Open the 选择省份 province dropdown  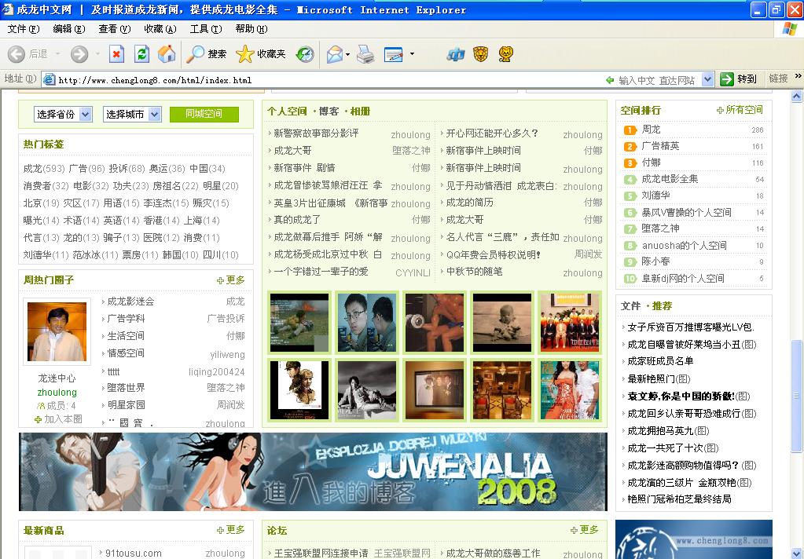(x=63, y=115)
